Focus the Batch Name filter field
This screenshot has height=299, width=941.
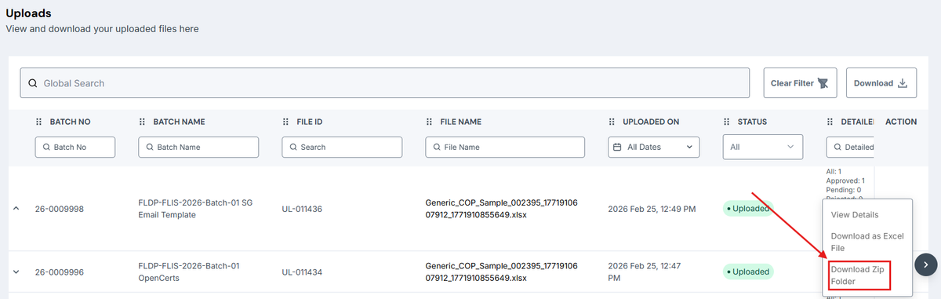[198, 147]
